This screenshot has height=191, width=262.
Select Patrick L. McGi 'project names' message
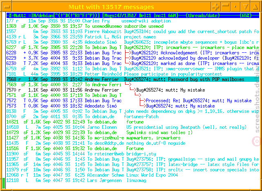pyautogui.click(x=133, y=37)
